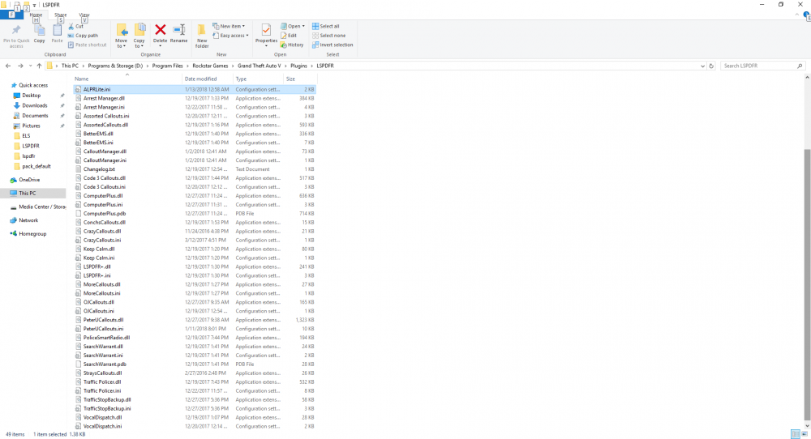Click the Edit option in Open group
The height and width of the screenshot is (439, 811).
[x=290, y=36]
